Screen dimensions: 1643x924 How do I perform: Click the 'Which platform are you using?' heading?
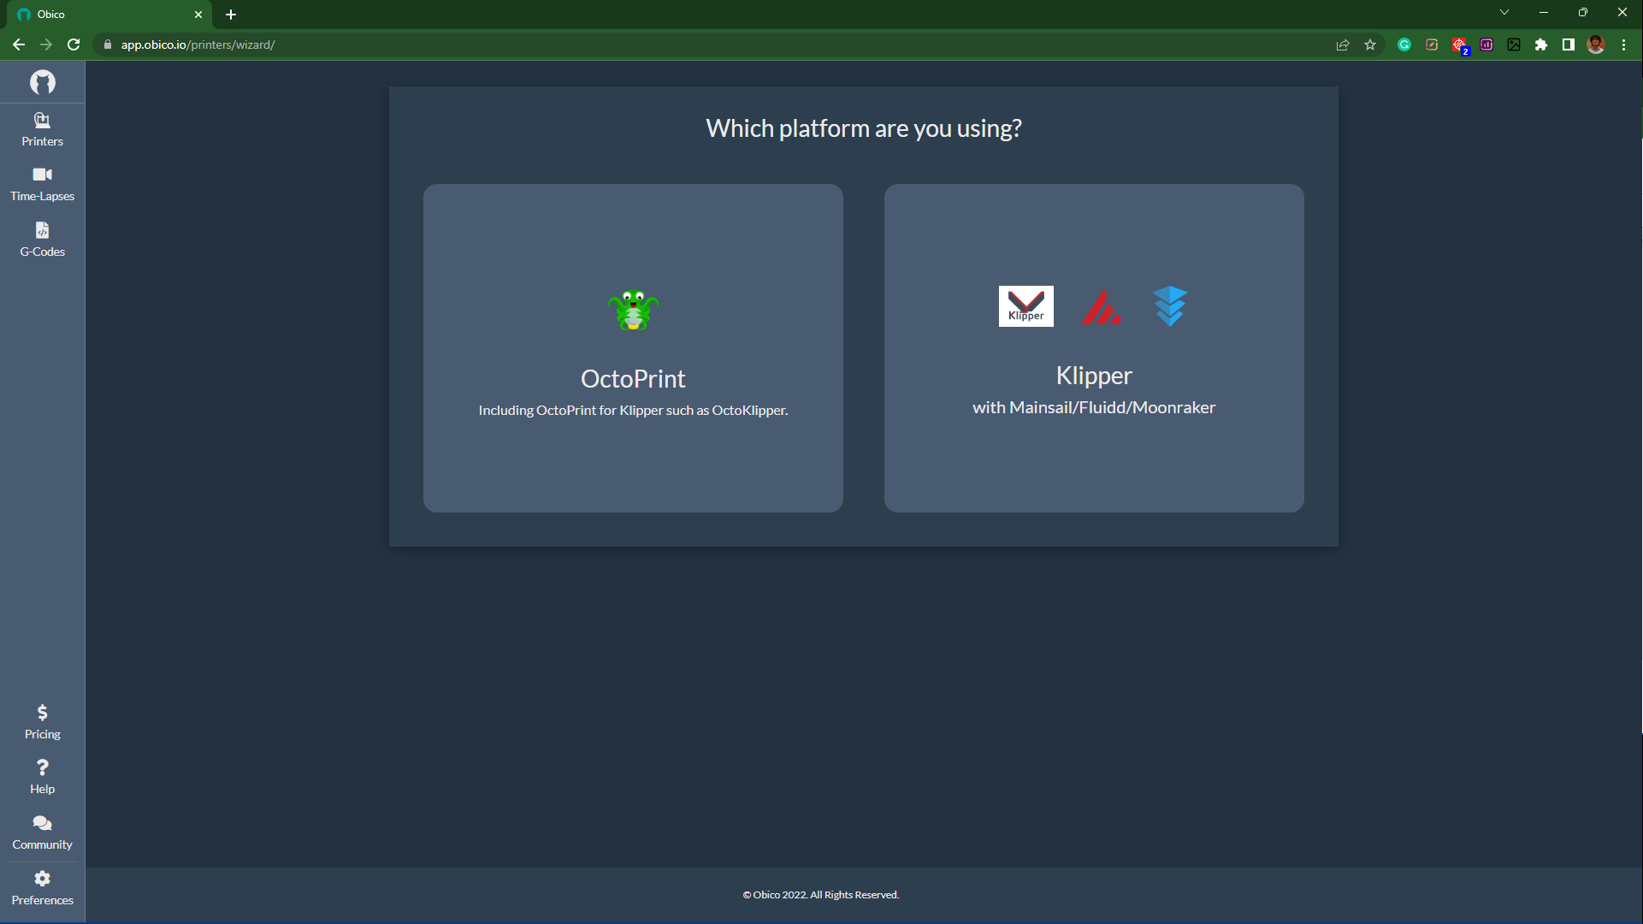coord(863,128)
